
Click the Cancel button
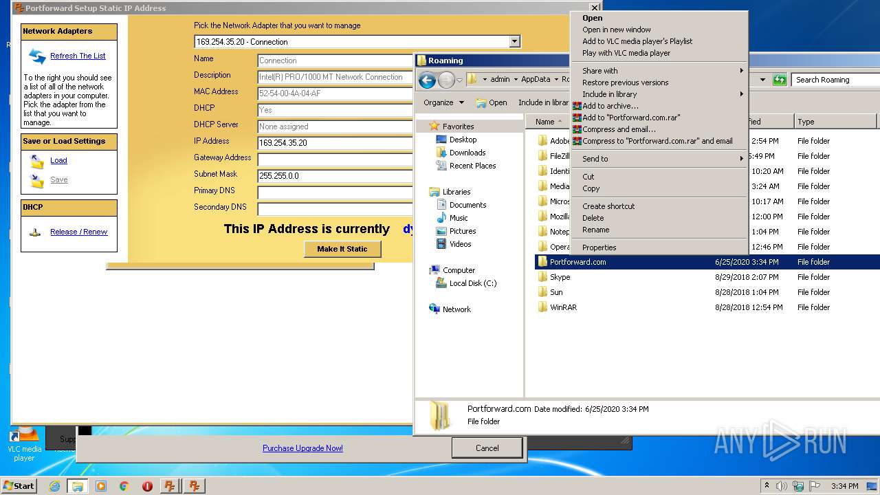point(487,448)
